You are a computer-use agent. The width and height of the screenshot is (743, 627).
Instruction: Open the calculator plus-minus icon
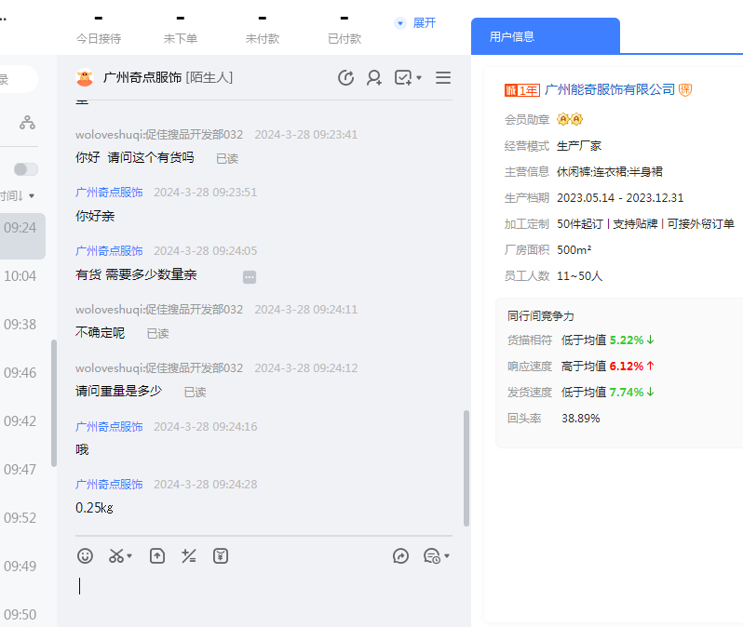(189, 556)
